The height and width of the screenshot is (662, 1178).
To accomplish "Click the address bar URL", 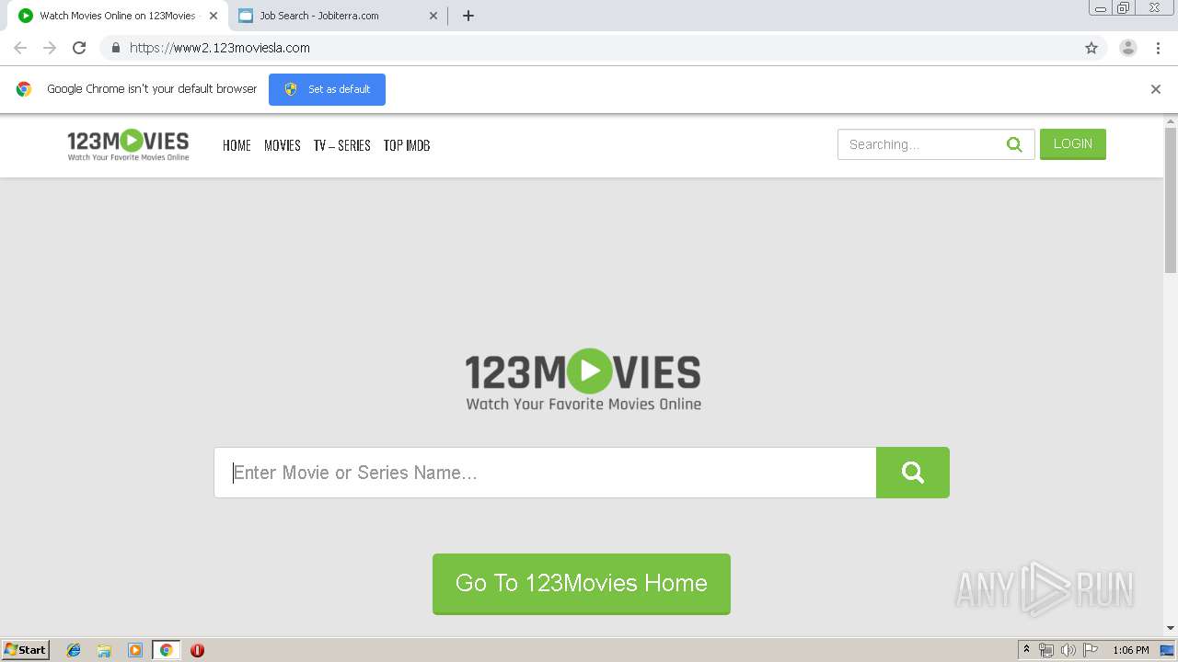I will tap(220, 48).
